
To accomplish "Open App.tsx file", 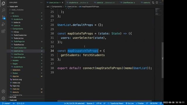I will [x=15, y=76].
